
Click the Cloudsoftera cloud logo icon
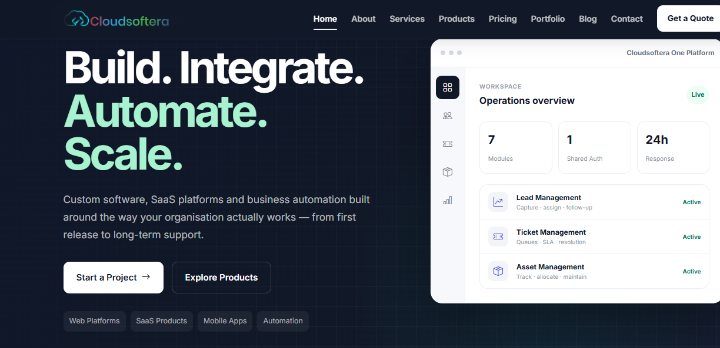[76, 19]
